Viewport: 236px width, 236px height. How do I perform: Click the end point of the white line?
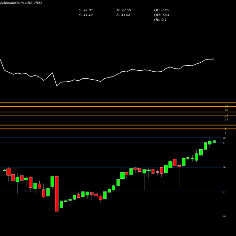tap(214, 59)
